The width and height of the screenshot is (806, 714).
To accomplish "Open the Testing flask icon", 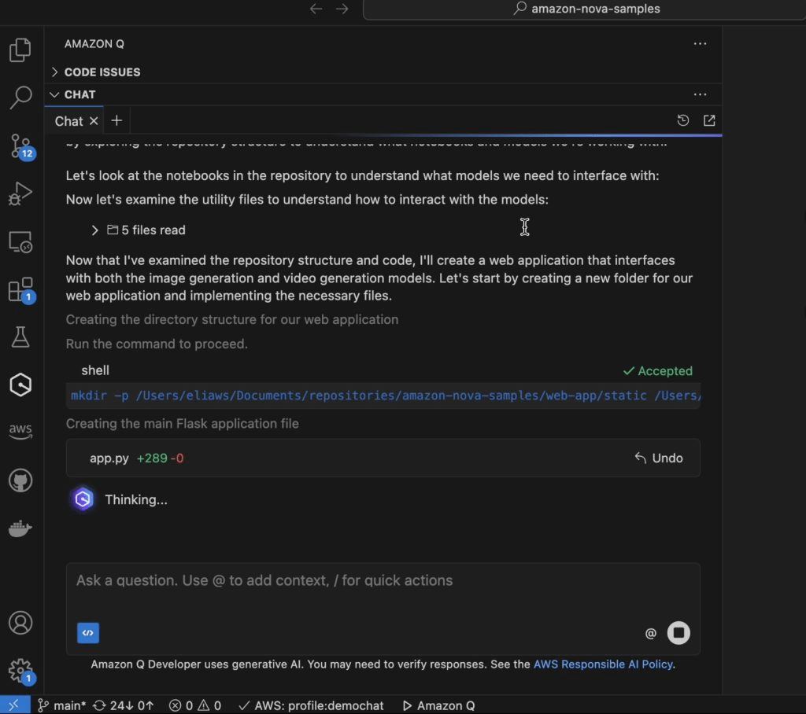I will click(x=20, y=337).
